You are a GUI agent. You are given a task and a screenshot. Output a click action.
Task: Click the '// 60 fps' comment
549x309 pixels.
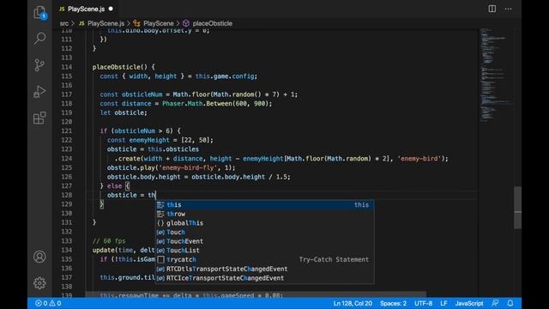[x=109, y=240]
